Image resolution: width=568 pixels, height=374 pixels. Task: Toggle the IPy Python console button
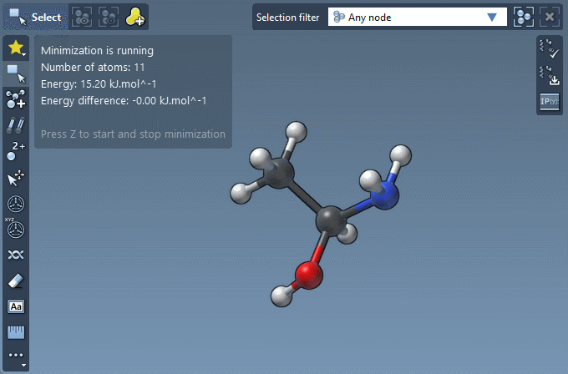(x=549, y=102)
